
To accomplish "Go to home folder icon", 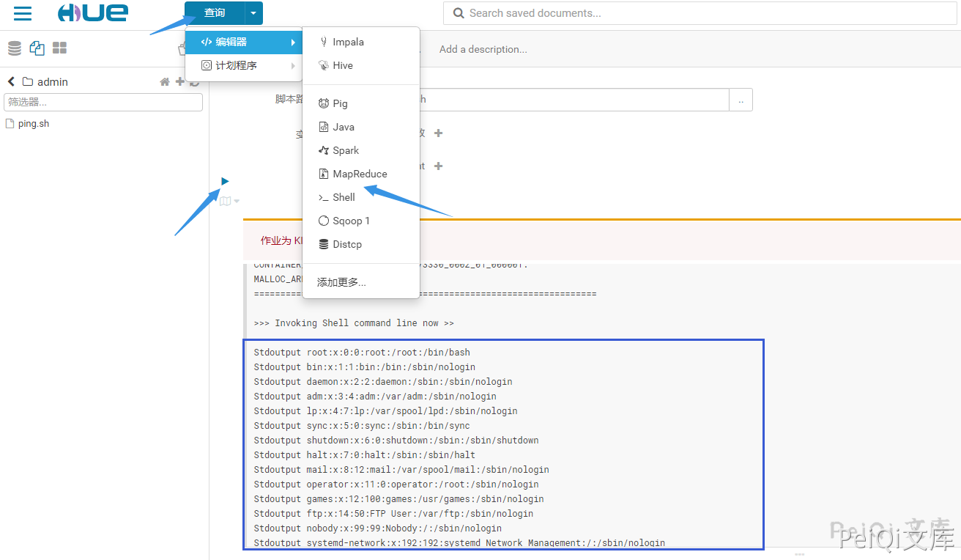I will pyautogui.click(x=165, y=82).
